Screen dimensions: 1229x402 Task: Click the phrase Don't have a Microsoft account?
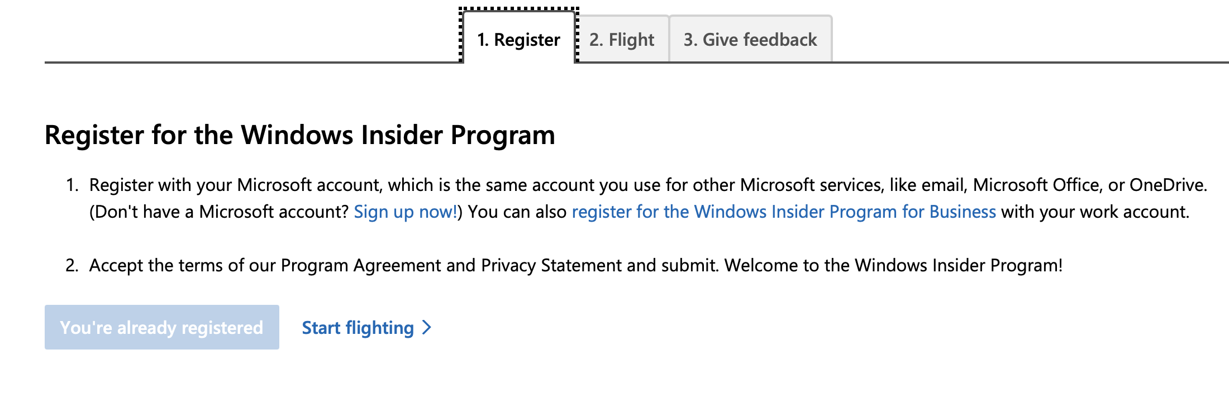(x=219, y=212)
